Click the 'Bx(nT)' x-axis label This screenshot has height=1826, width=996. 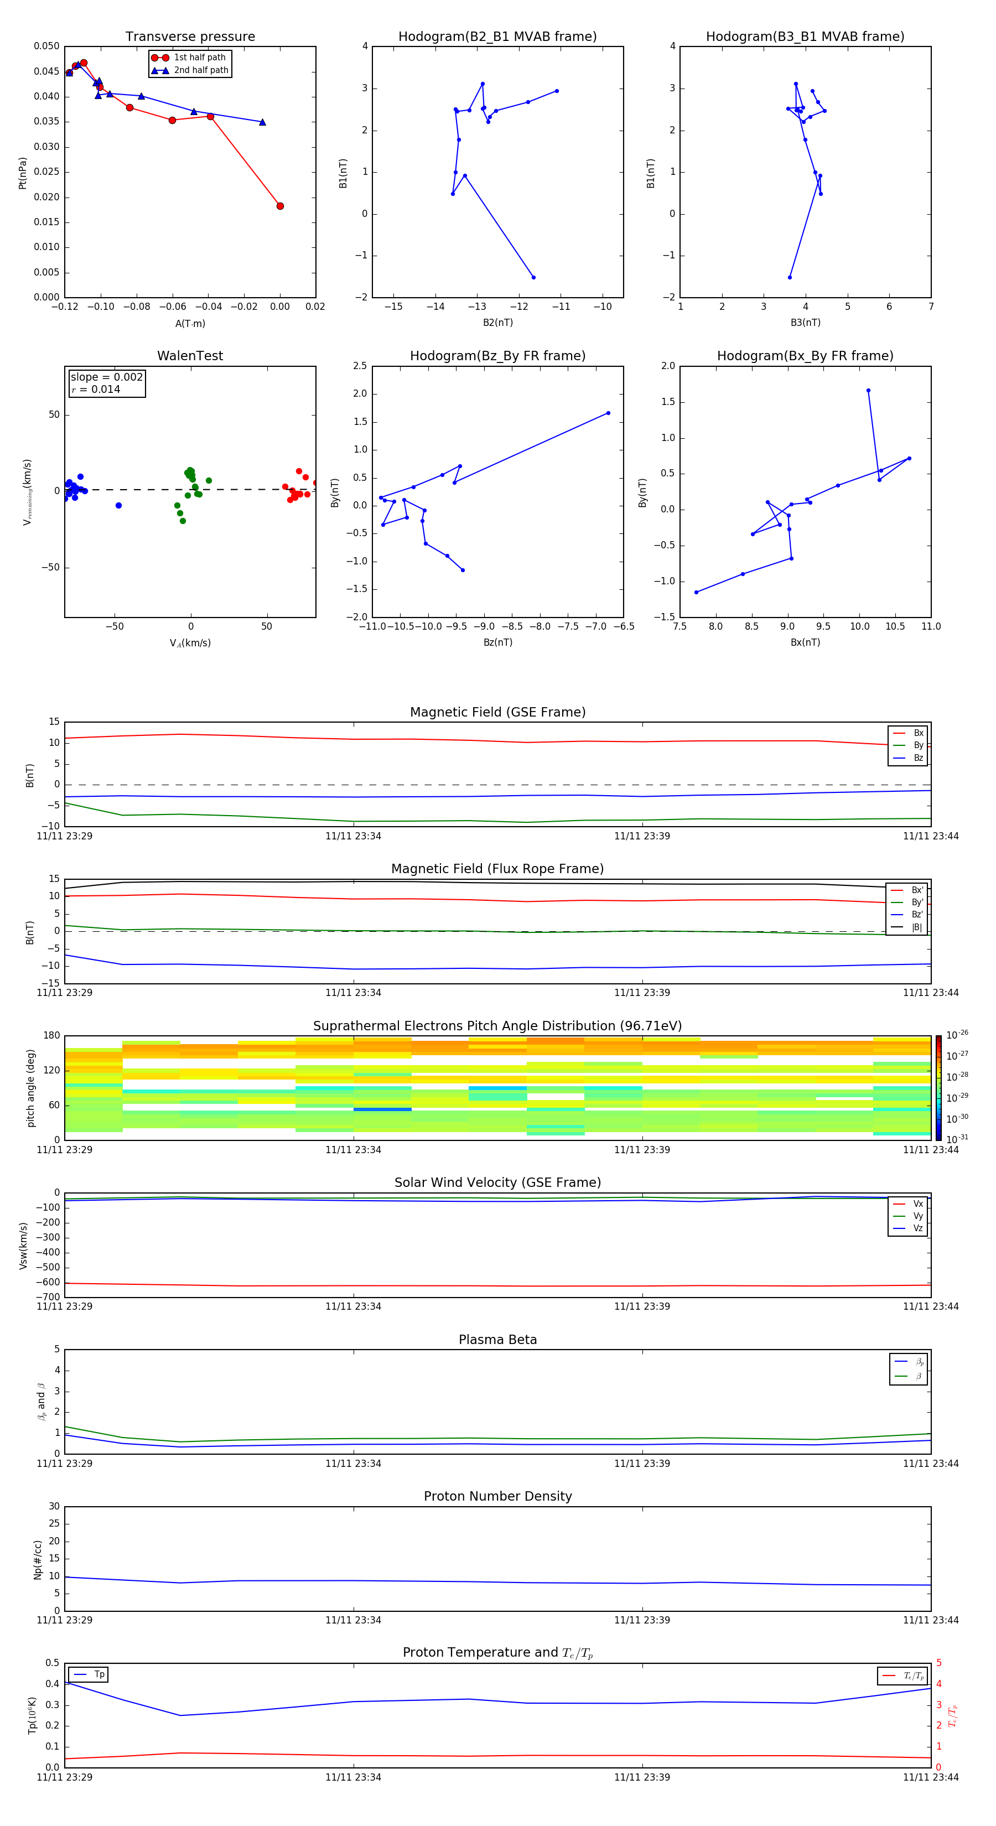[805, 642]
